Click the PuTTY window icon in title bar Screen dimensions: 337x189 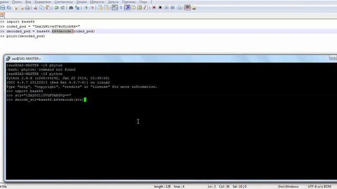pos(8,58)
